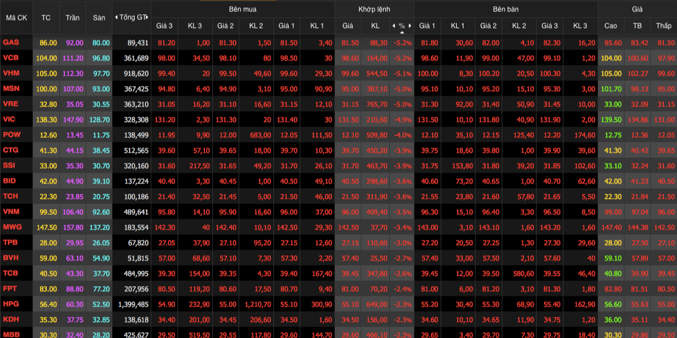Sort by the Mã CK column header

(x=17, y=18)
